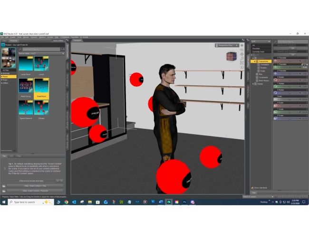This screenshot has width=309, height=237.
Task: Toggle the Show Sub Items checkbox
Action: [252, 188]
